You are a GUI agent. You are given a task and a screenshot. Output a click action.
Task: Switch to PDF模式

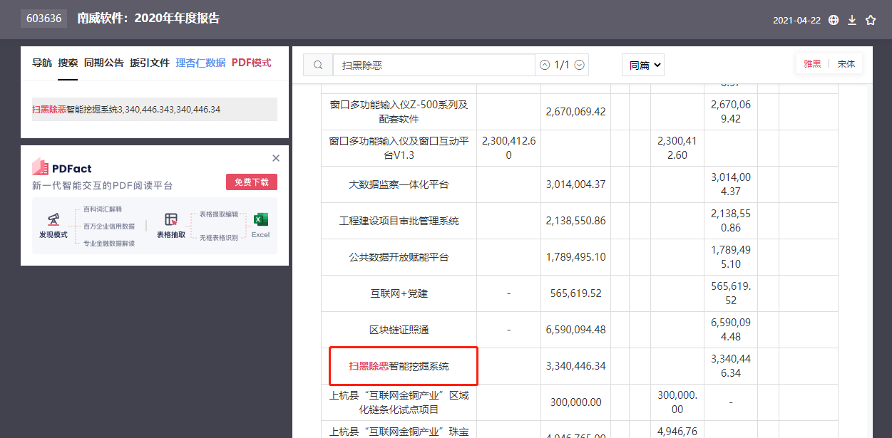[x=251, y=63]
